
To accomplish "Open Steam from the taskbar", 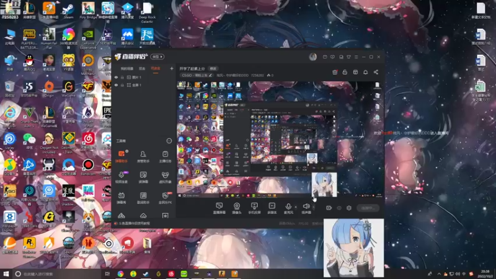I will pyautogui.click(x=146, y=274).
